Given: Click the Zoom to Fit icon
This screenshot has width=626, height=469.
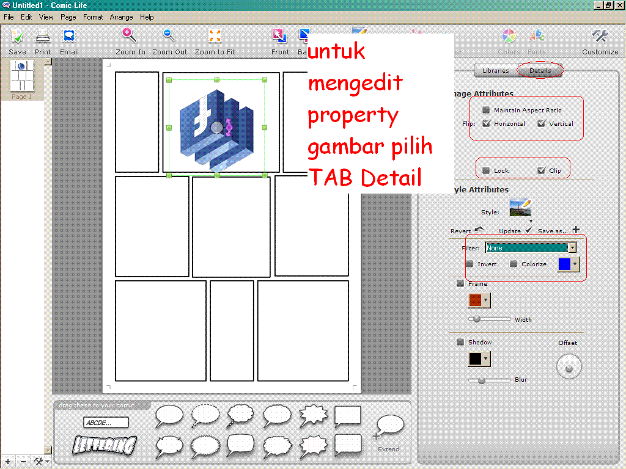Looking at the screenshot, I should (215, 36).
